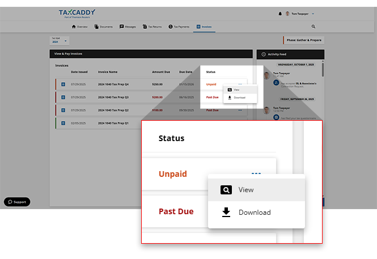Viewport: 377px width, 259px height.
Task: Click the 02/05/2025 date issued
Action: click(78, 123)
